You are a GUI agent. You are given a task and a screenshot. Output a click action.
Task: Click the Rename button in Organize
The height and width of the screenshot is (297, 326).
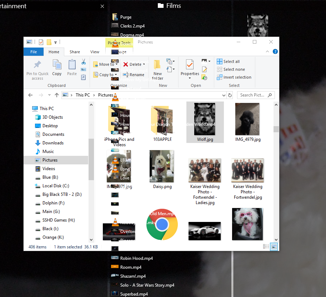click(134, 75)
